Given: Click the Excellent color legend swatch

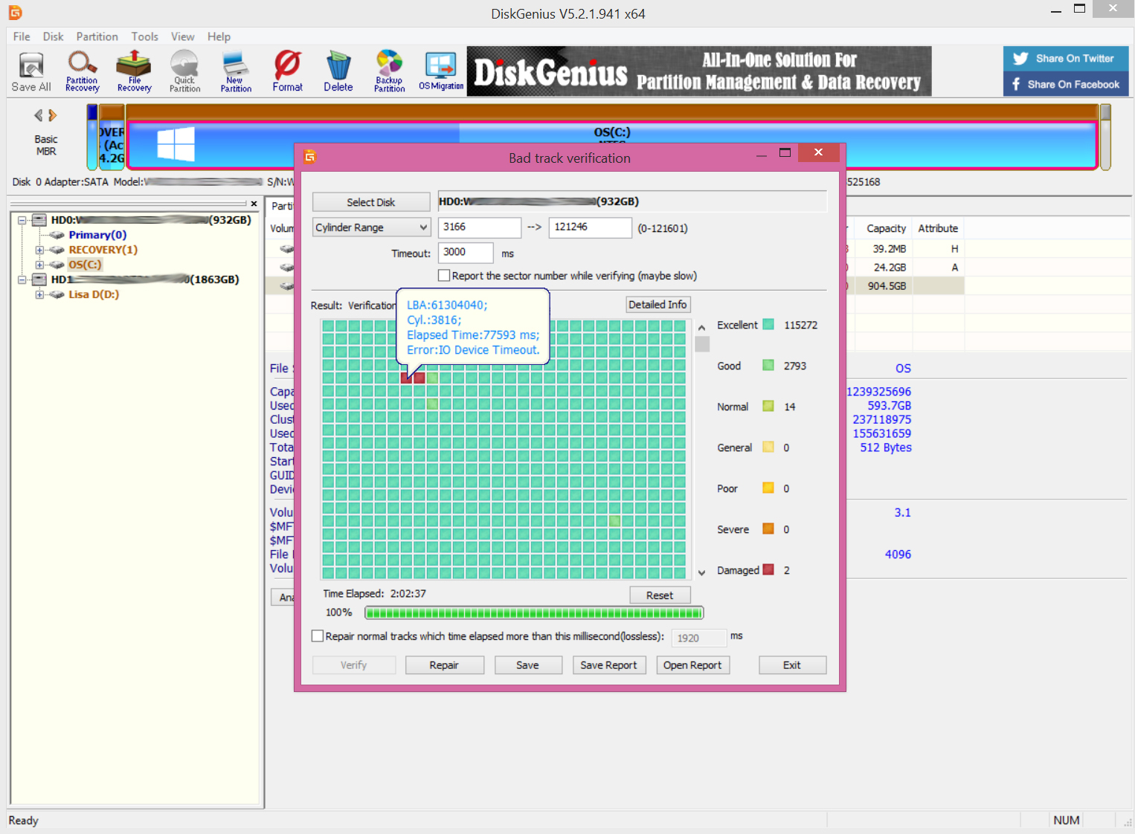Looking at the screenshot, I should click(768, 324).
